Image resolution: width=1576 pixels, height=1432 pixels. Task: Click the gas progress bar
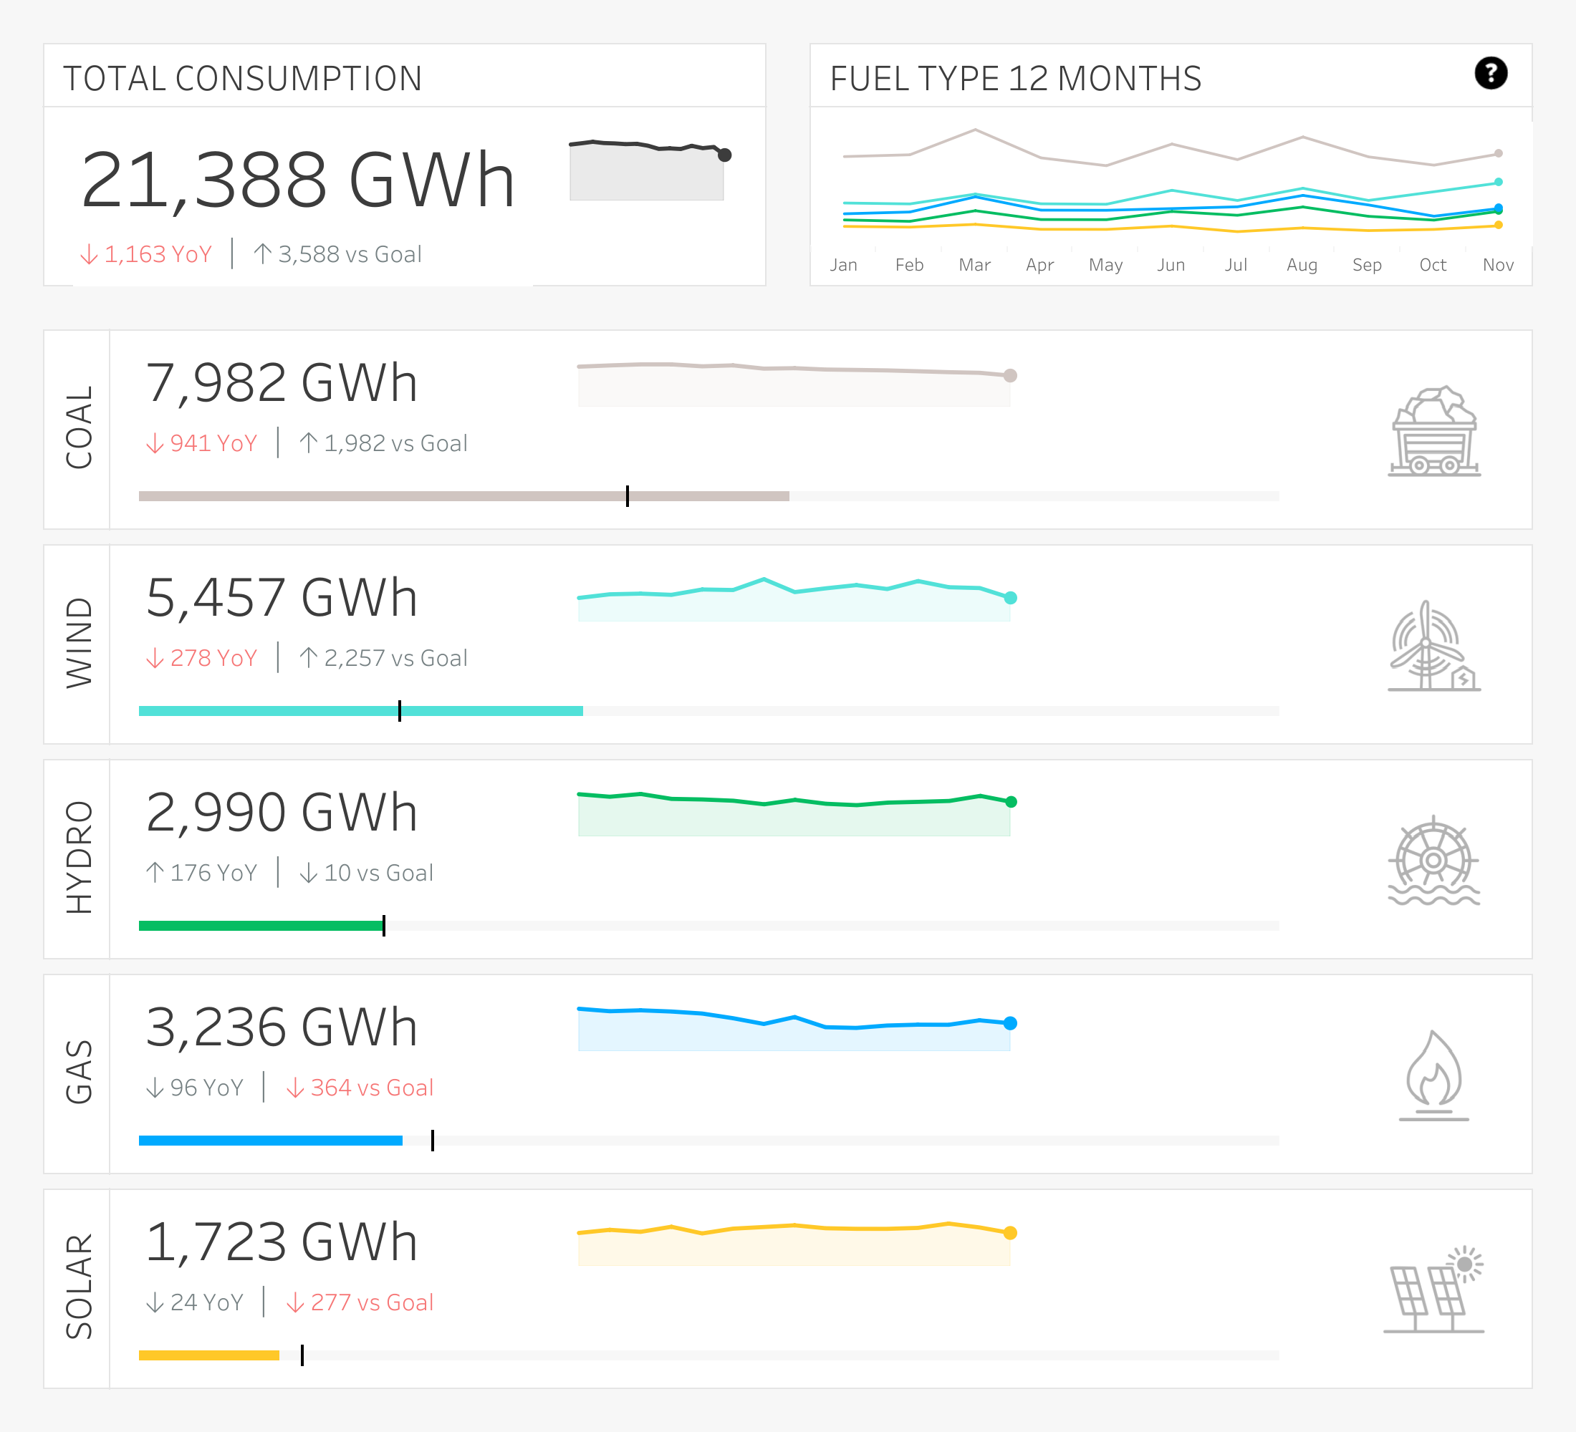(x=709, y=1141)
